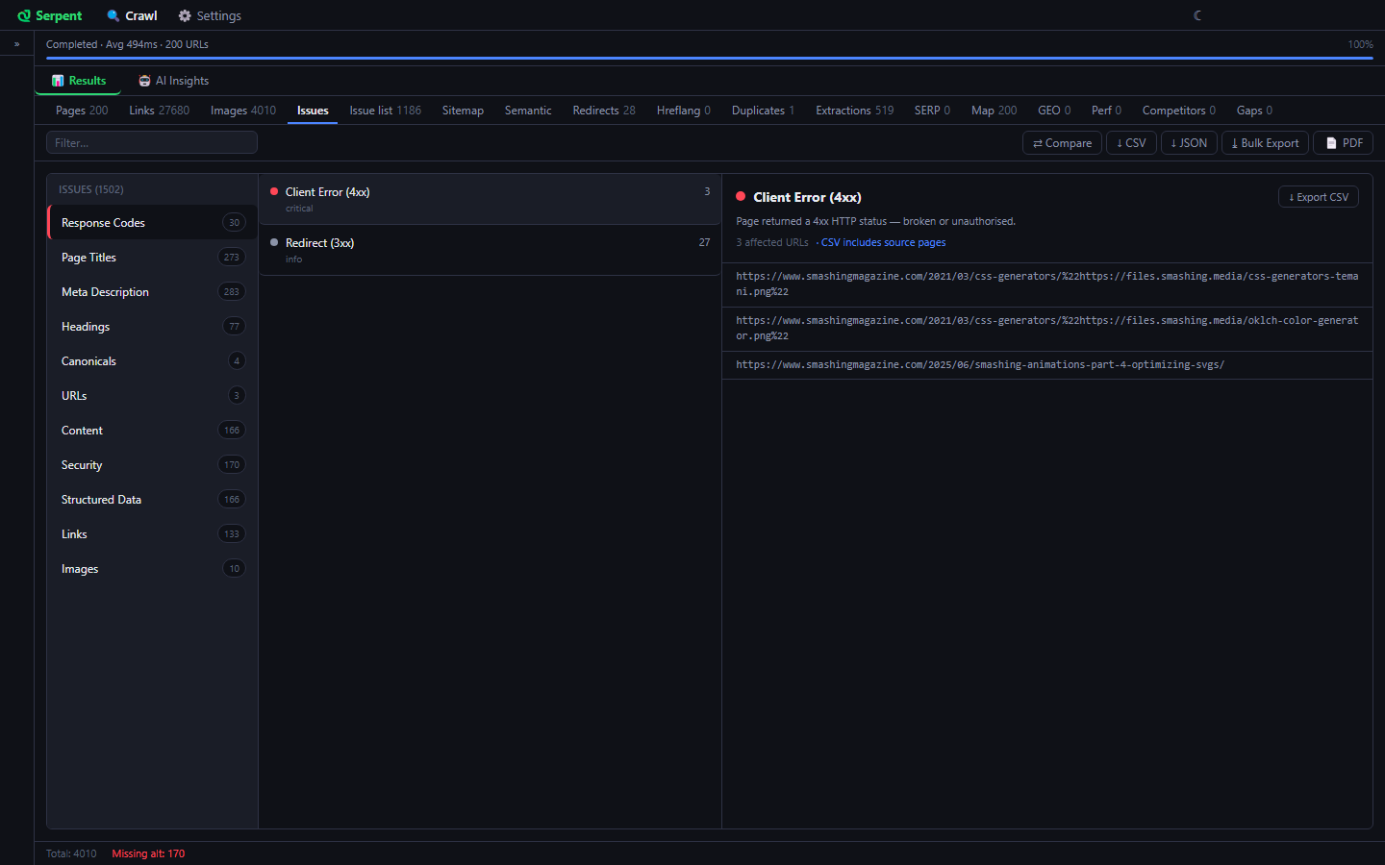1385x865 pixels.
Task: Open the Semantic tab
Action: pos(528,111)
